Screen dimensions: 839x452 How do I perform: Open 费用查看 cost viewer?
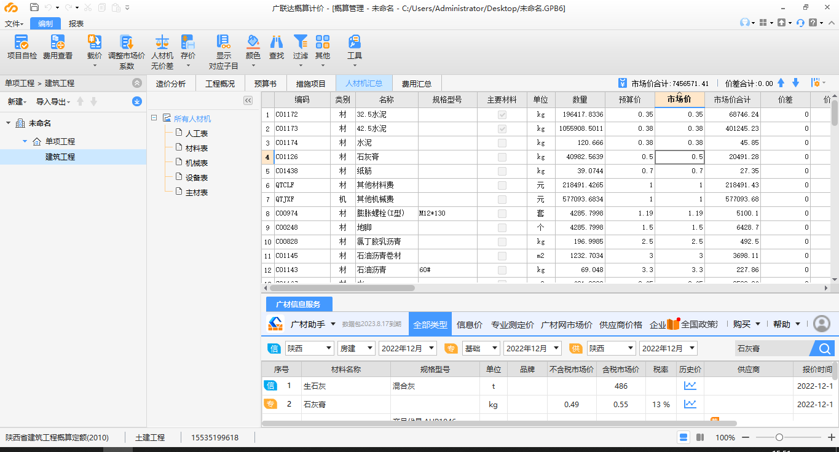pos(58,47)
